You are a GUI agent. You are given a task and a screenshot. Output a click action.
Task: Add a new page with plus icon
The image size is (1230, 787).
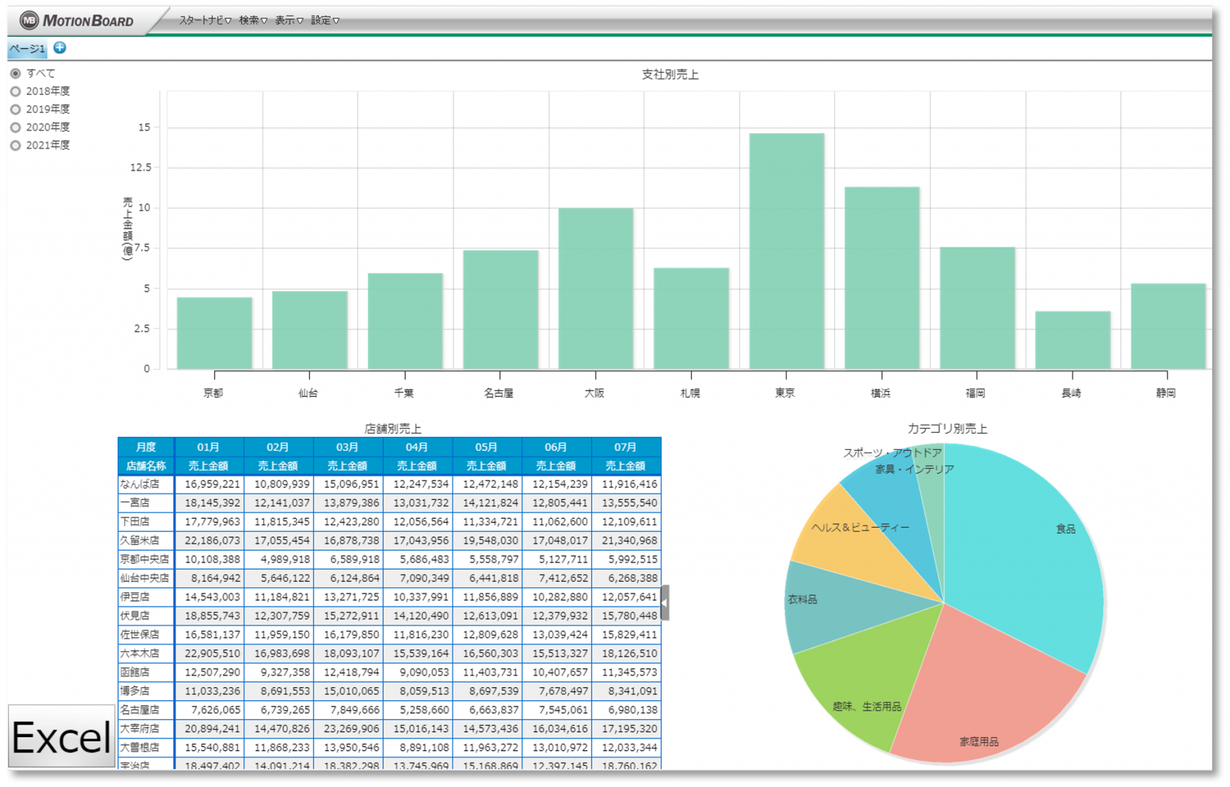(60, 47)
